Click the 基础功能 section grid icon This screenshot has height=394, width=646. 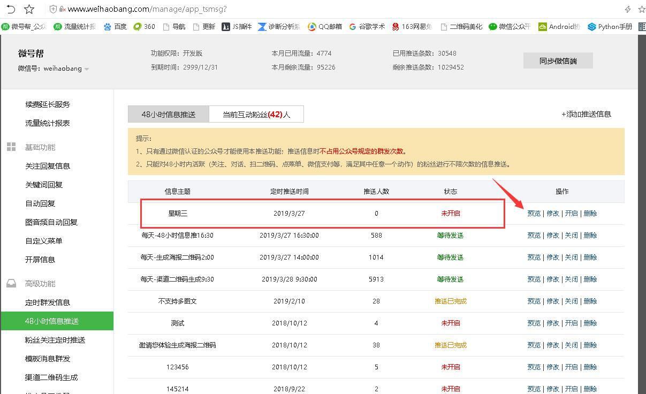[x=11, y=147]
